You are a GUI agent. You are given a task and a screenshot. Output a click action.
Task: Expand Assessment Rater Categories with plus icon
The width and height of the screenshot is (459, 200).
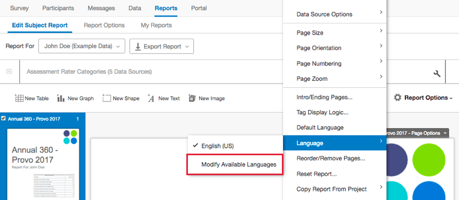9,72
